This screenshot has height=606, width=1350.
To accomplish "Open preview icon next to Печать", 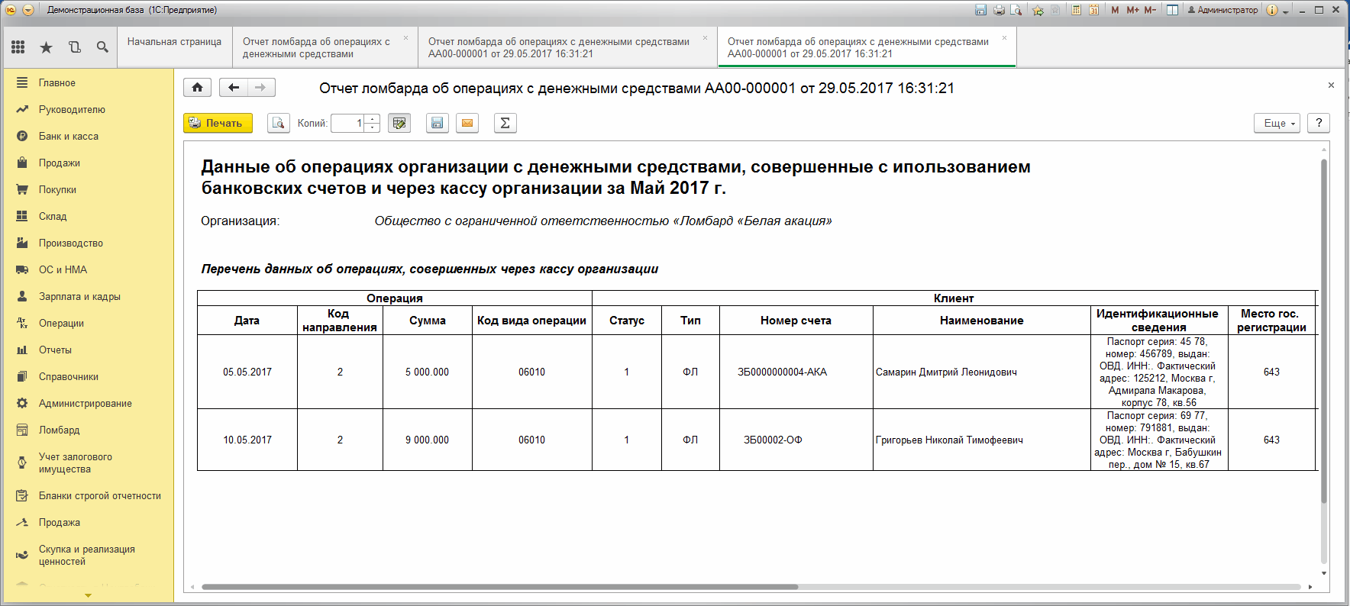I will pos(279,123).
